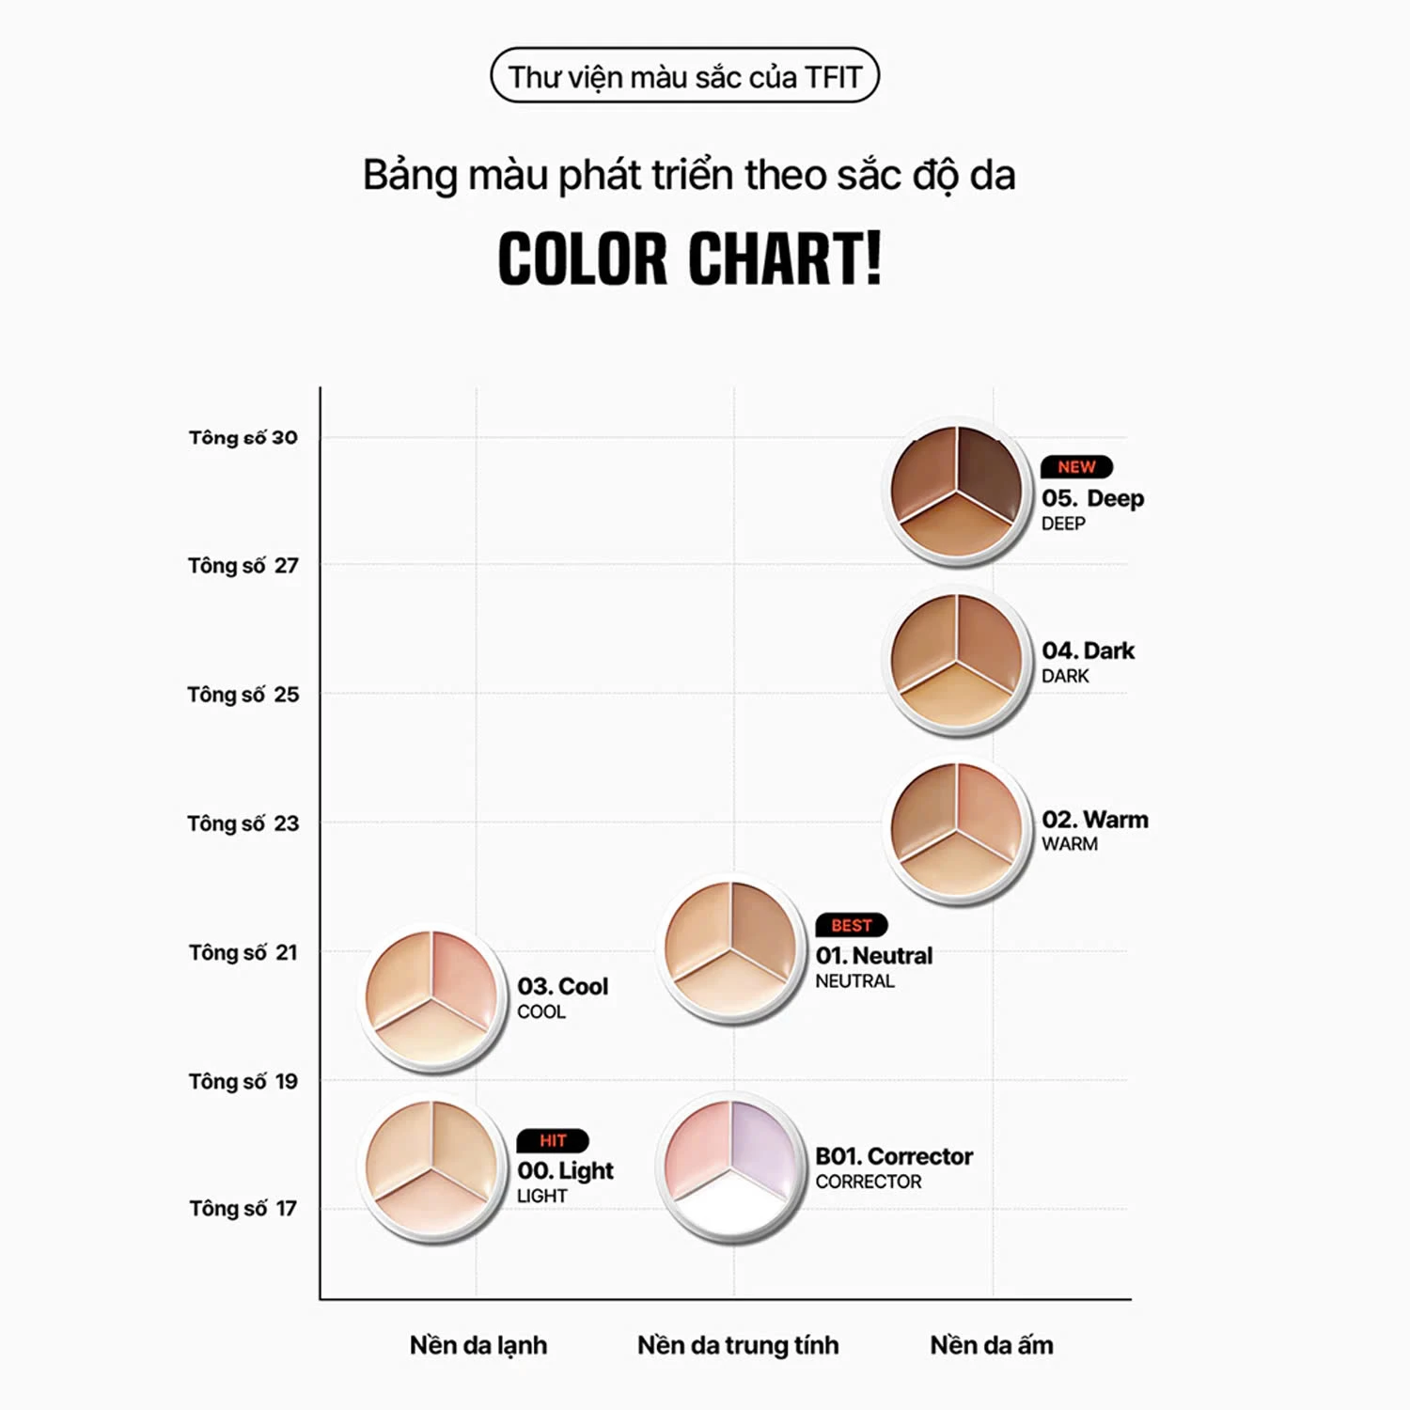Click the BEST badge above 01. Neutral
1410x1410 pixels.
click(x=852, y=926)
